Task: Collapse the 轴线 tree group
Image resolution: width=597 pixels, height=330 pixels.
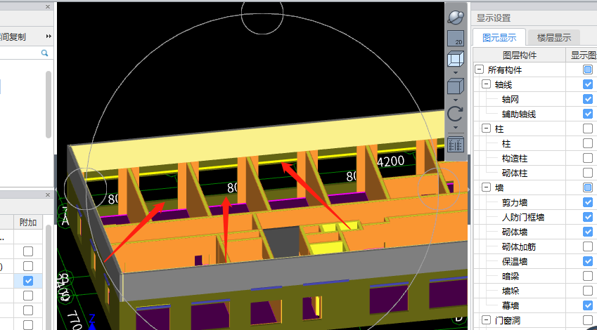Action: click(x=486, y=84)
